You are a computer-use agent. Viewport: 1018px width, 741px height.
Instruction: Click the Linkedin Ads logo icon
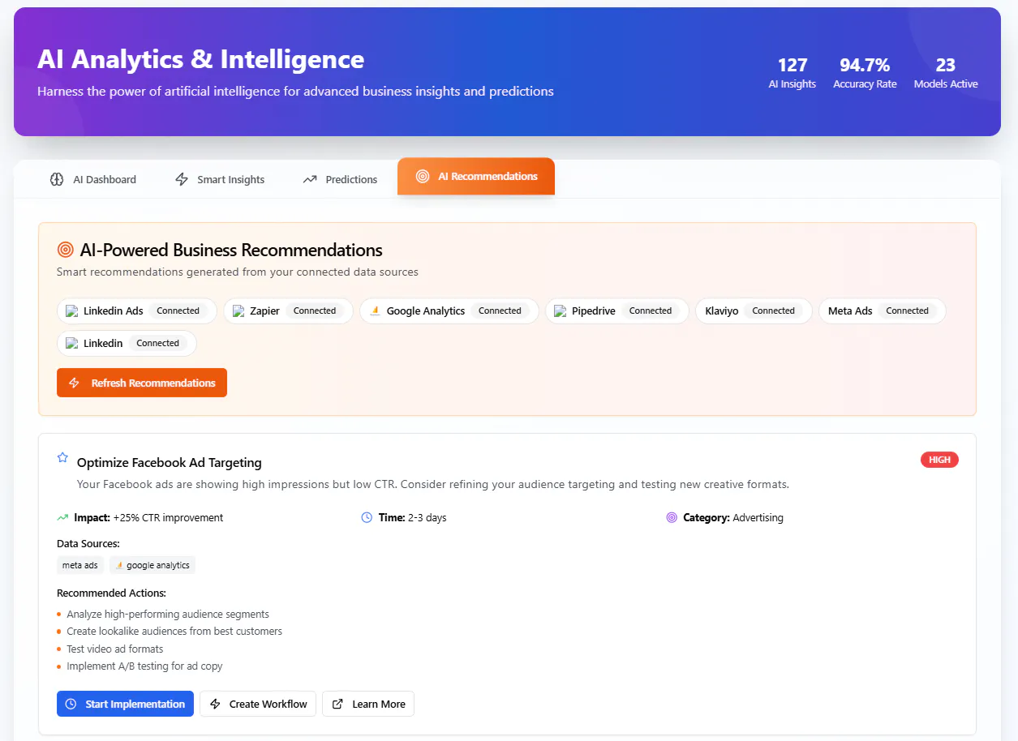point(72,311)
